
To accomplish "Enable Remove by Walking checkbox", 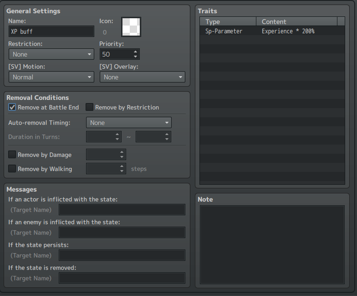I will click(x=12, y=169).
